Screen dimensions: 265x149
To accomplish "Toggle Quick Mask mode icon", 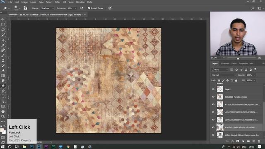I will (3, 138).
